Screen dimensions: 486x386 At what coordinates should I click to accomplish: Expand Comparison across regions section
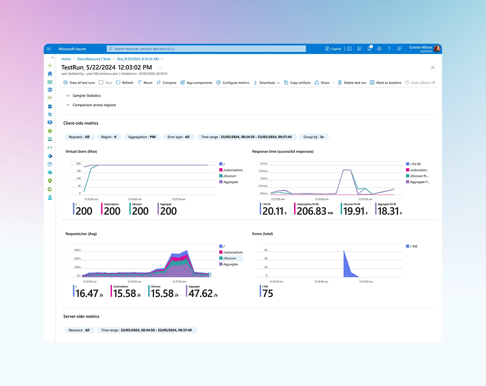(x=91, y=105)
